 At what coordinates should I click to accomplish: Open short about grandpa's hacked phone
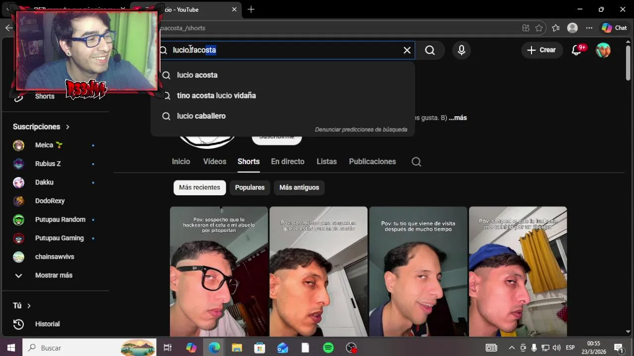[x=219, y=271]
